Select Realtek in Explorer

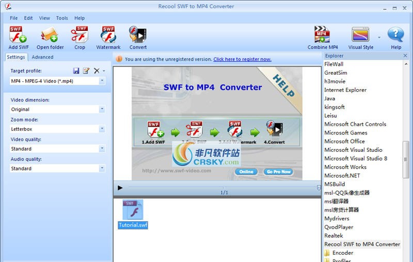[333, 236]
